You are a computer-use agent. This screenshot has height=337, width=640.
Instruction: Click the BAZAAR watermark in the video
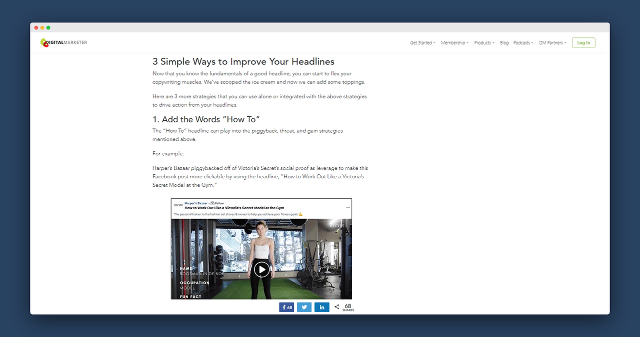[x=337, y=226]
